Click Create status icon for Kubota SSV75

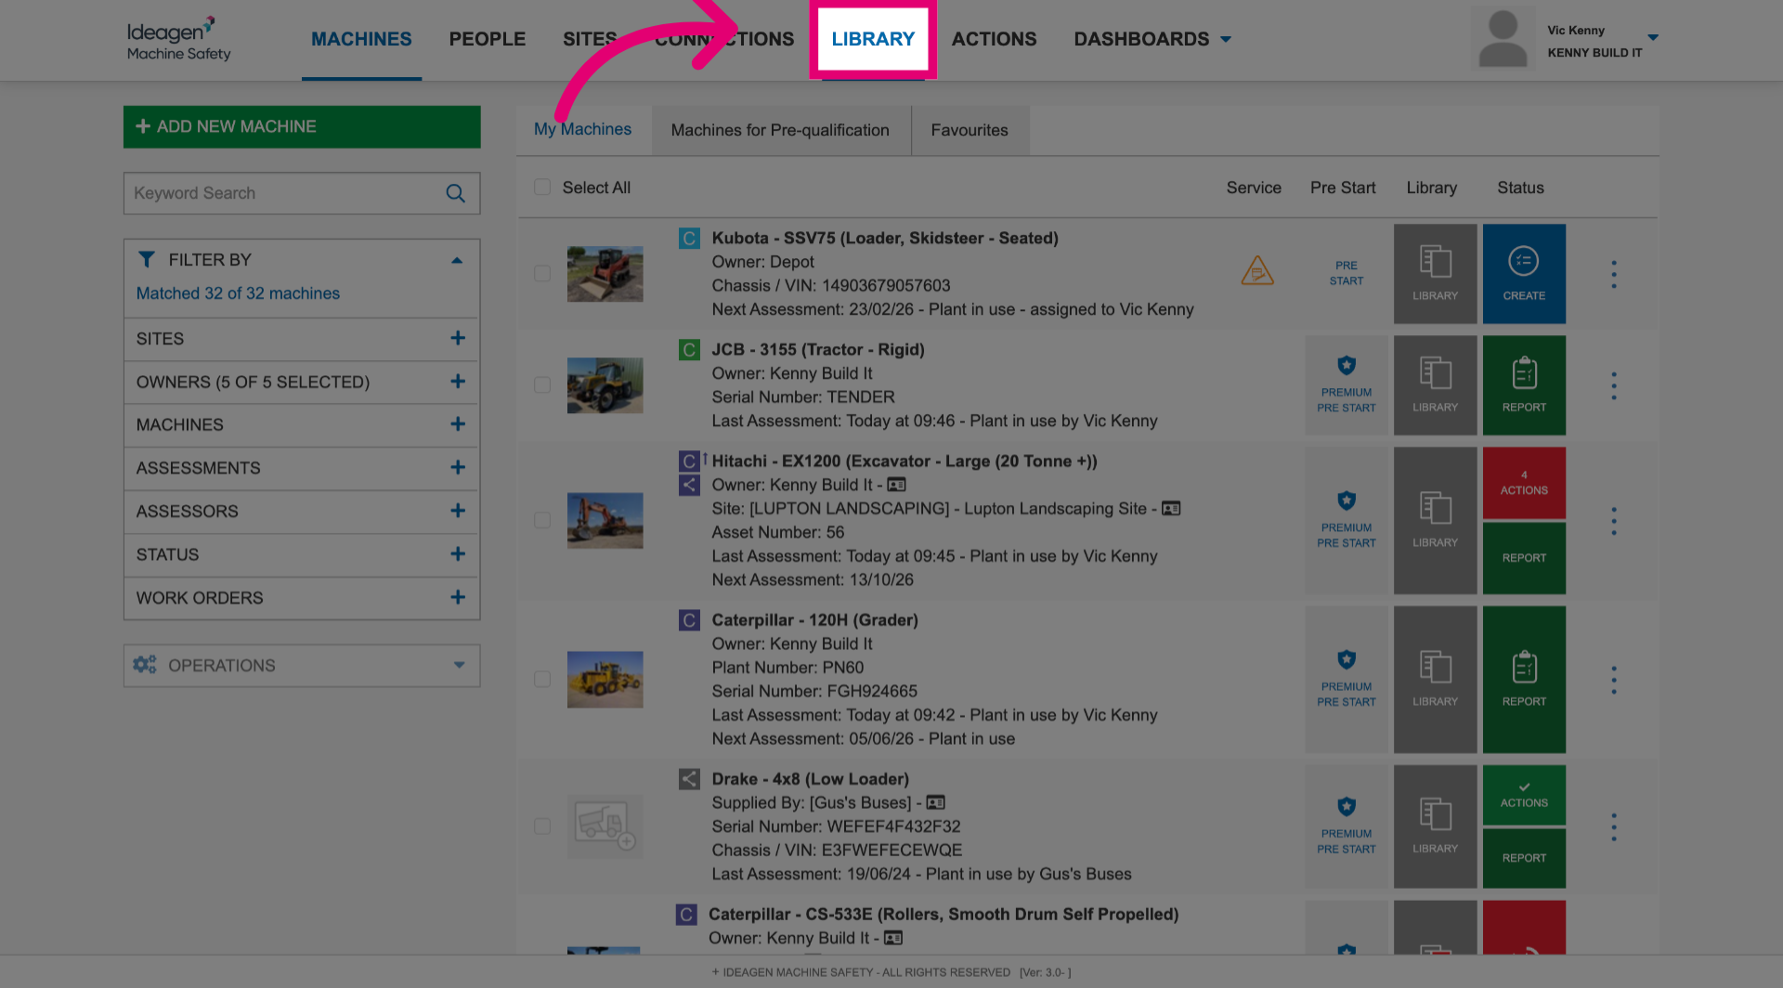click(1524, 273)
